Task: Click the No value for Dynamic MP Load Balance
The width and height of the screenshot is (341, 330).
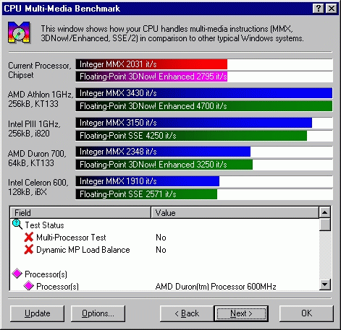Action: 161,250
